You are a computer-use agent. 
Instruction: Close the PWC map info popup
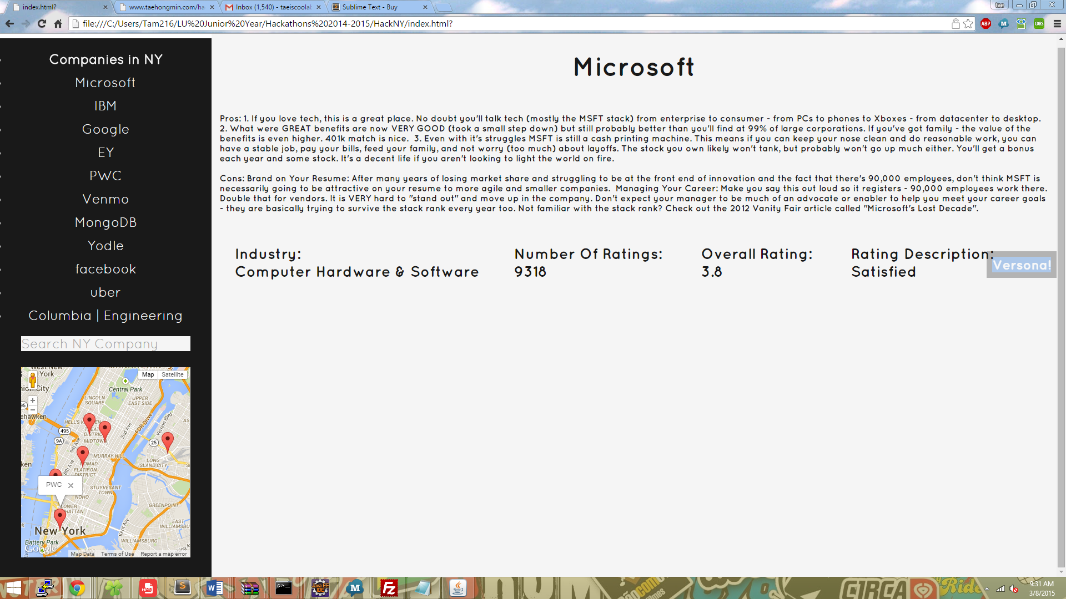71,485
